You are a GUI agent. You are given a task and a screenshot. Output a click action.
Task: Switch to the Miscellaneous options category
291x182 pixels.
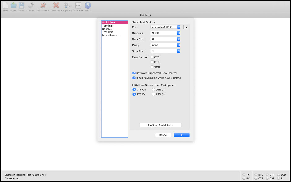click(111, 35)
